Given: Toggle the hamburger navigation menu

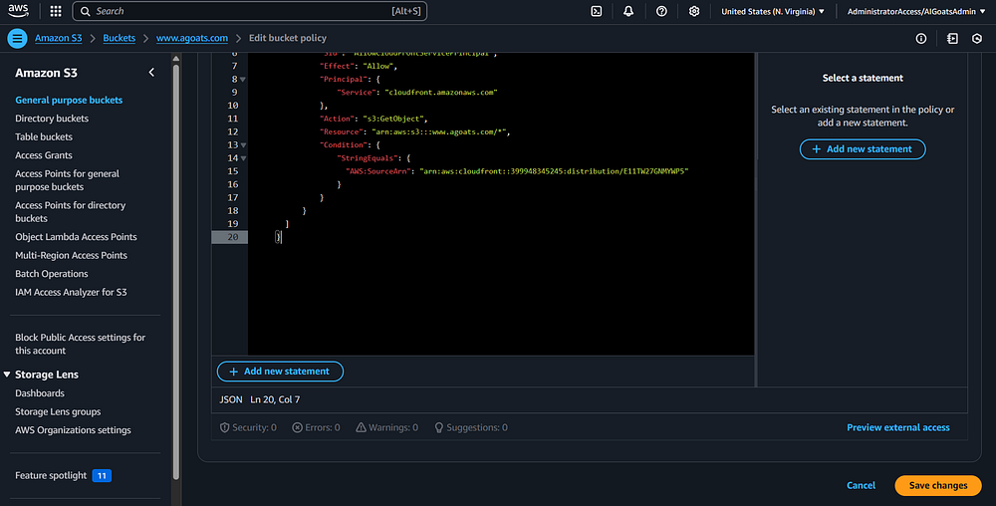Looking at the screenshot, I should coord(17,38).
